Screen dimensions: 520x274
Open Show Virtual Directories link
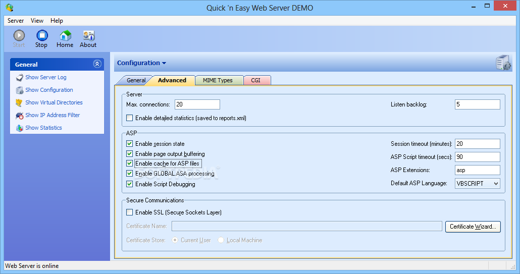54,102
